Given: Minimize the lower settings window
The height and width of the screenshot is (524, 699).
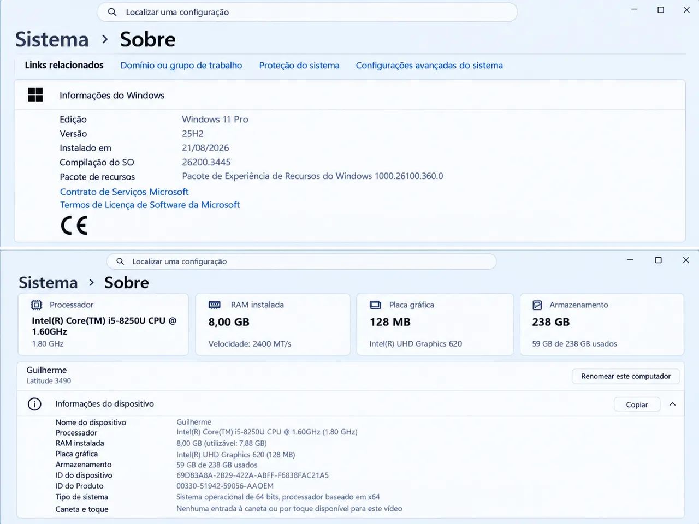Looking at the screenshot, I should (x=630, y=260).
